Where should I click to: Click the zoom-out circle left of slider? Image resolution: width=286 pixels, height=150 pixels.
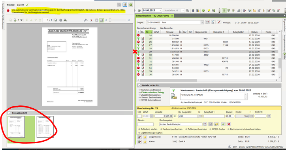(x=106, y=20)
